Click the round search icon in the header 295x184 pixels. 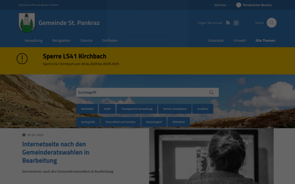point(271,23)
